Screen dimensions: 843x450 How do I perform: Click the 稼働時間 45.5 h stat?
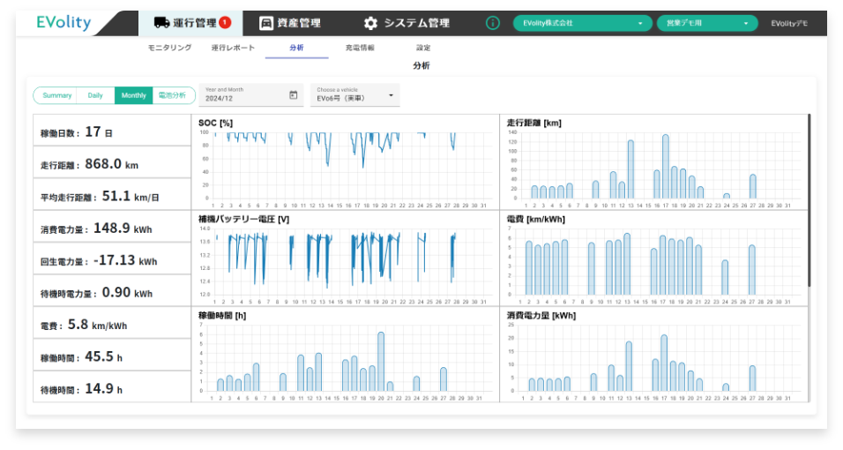coord(112,355)
